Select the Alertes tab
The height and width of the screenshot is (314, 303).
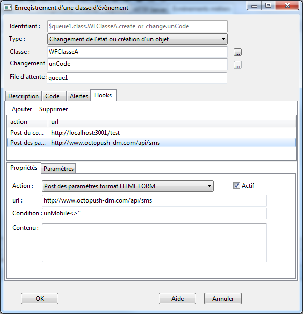pos(78,96)
